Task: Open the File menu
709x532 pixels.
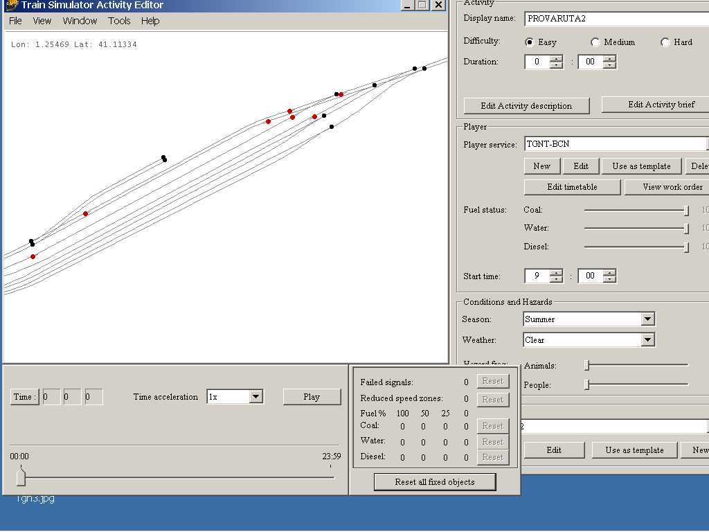Action: pos(15,21)
